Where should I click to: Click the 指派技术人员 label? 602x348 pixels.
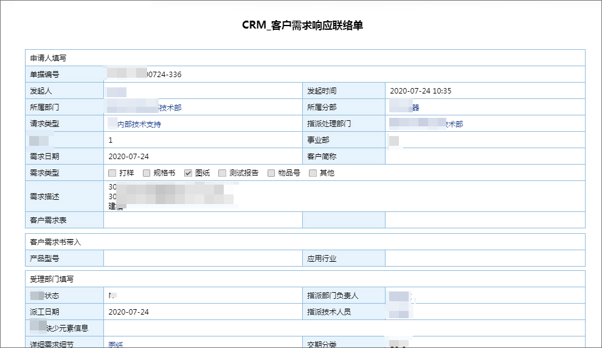coord(329,312)
